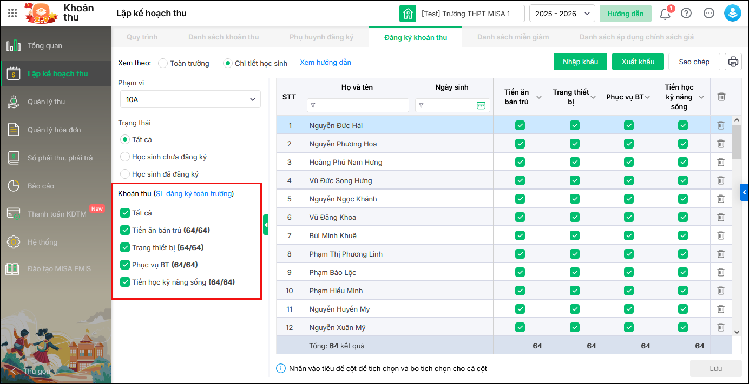Expand the blue right-side panel arrow
The width and height of the screenshot is (749, 384).
point(745,192)
